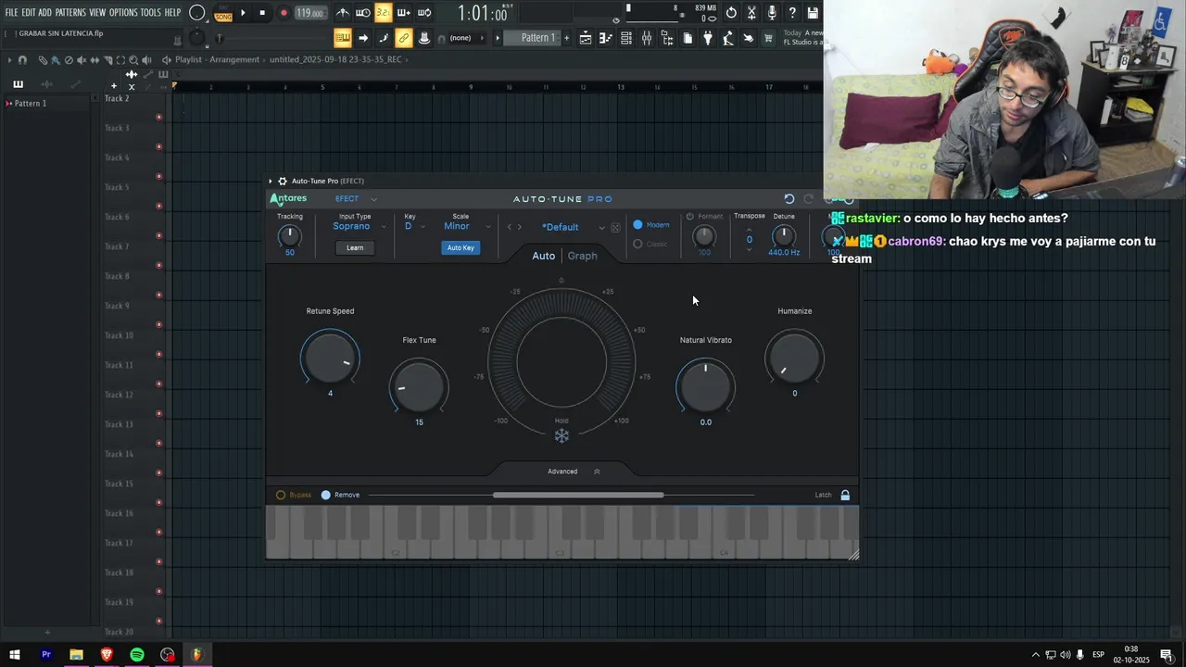The image size is (1186, 667).
Task: Switch to the Auto tab
Action: [543, 256]
